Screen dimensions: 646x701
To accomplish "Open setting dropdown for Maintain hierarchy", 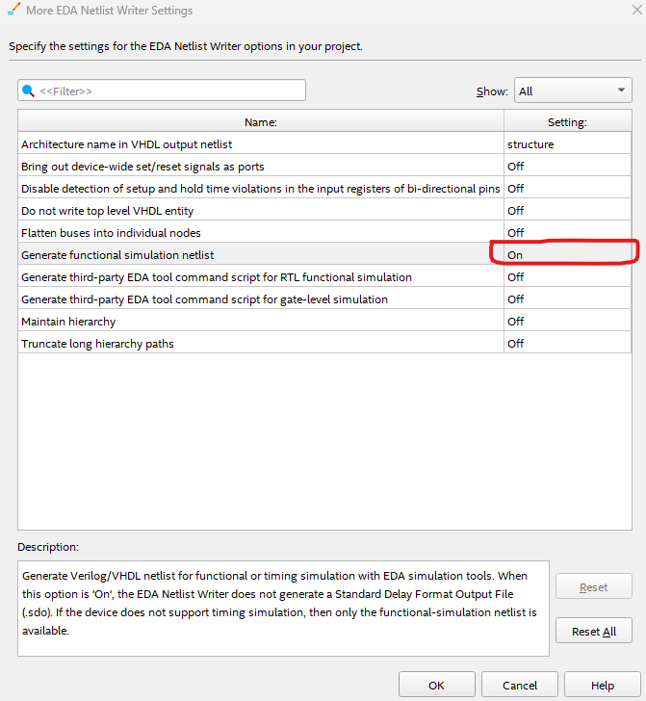I will [567, 322].
